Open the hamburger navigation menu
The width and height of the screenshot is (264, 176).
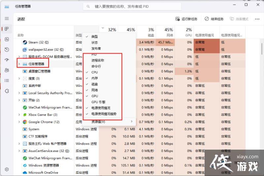pos(7,18)
